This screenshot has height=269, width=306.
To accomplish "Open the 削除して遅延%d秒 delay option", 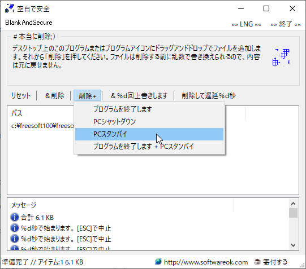I will pos(209,95).
